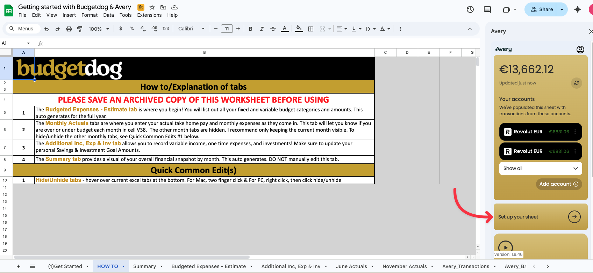Image resolution: width=593 pixels, height=273 pixels.
Task: Open Avery account profile icon
Action: [580, 50]
